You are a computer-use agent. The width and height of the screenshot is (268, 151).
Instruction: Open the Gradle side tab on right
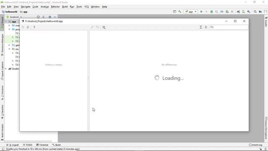pyautogui.click(x=266, y=21)
